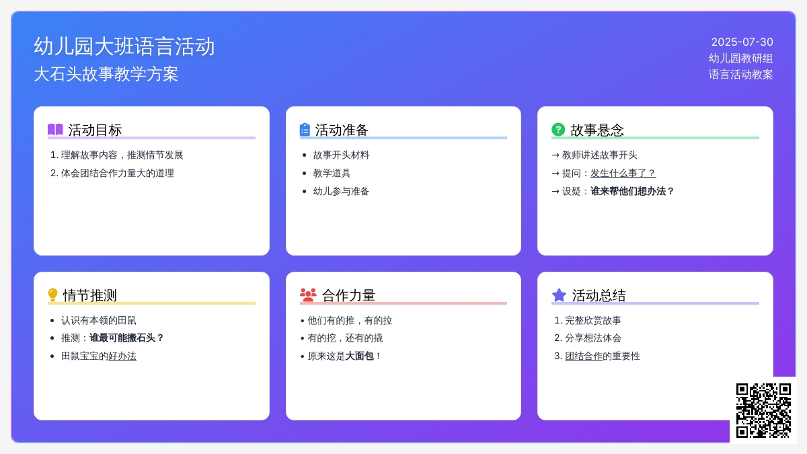
Task: Open the underlined 团结合作 link
Action: tap(584, 356)
